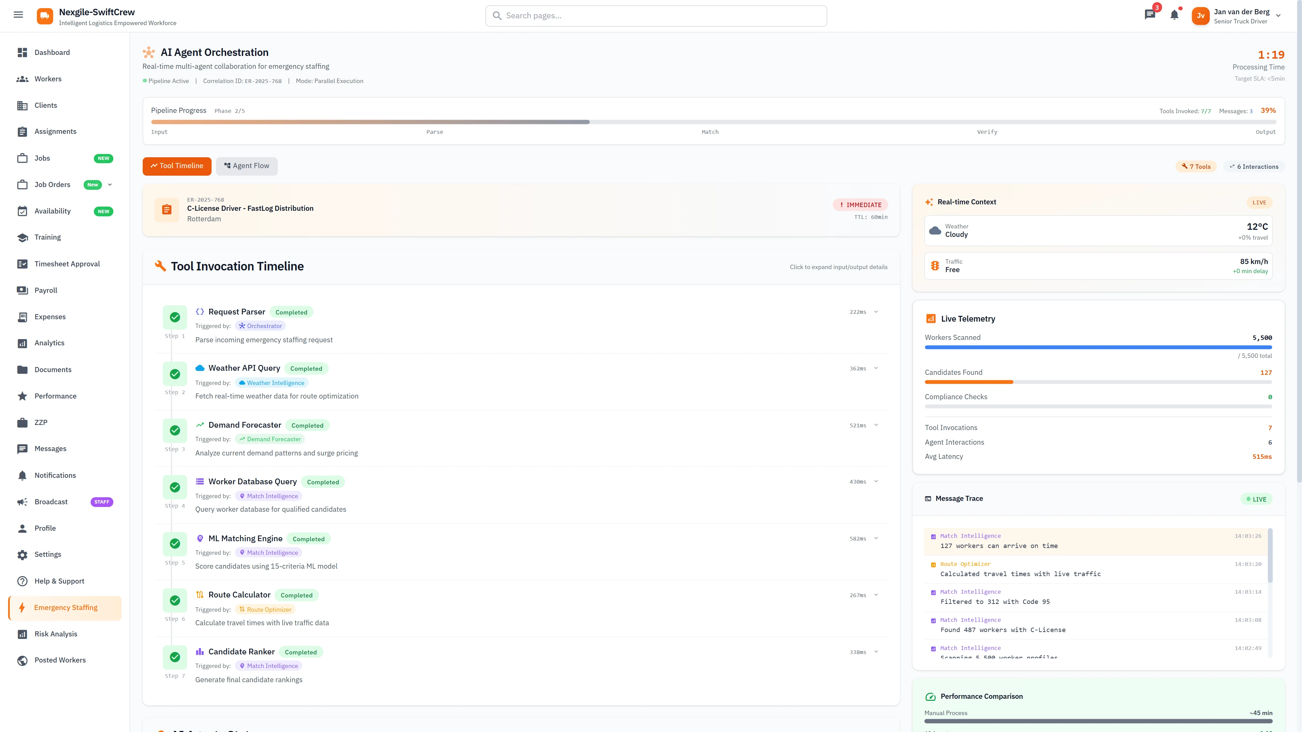Open the Dashboard from the sidebar

[52, 52]
